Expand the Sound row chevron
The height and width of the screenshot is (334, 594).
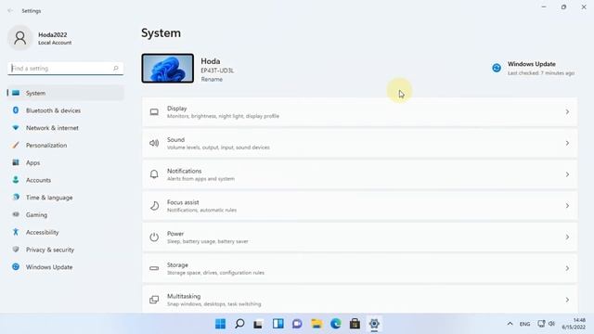click(x=567, y=143)
